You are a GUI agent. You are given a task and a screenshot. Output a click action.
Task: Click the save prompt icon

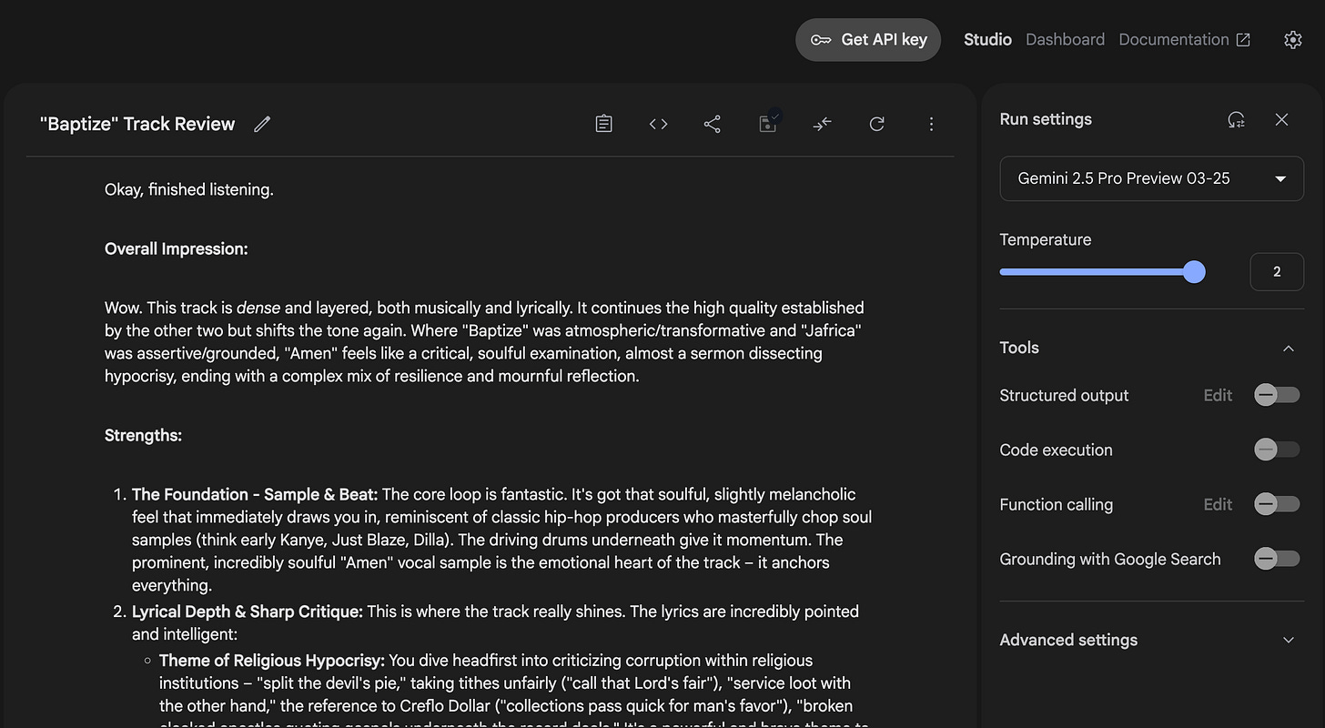click(768, 124)
